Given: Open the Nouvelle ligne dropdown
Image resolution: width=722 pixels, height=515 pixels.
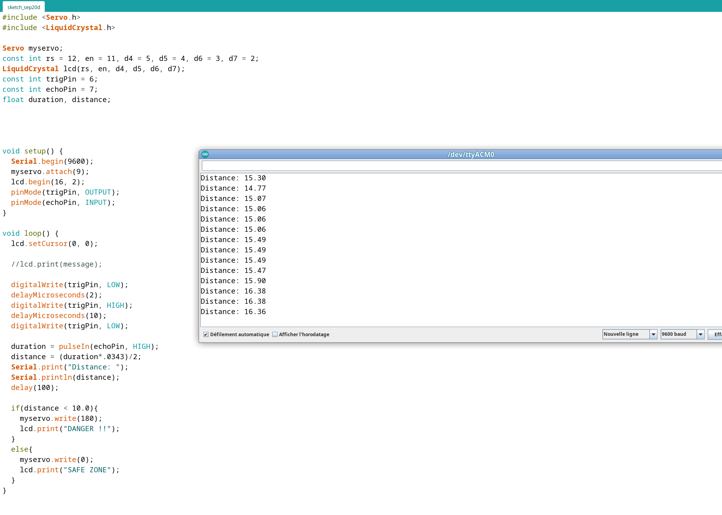Looking at the screenshot, I should 630,334.
